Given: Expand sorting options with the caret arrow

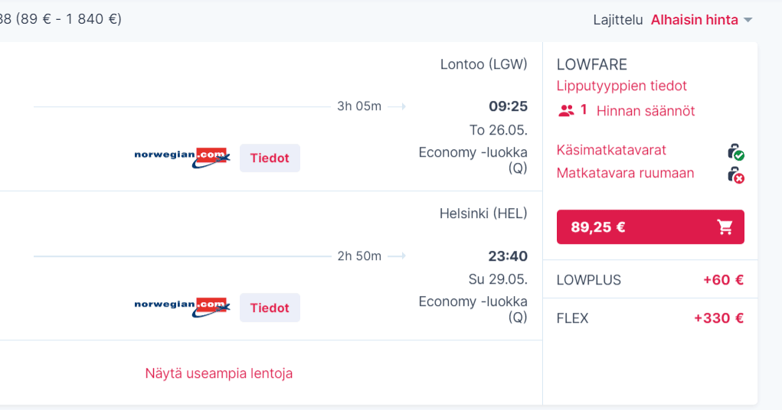Looking at the screenshot, I should point(748,20).
